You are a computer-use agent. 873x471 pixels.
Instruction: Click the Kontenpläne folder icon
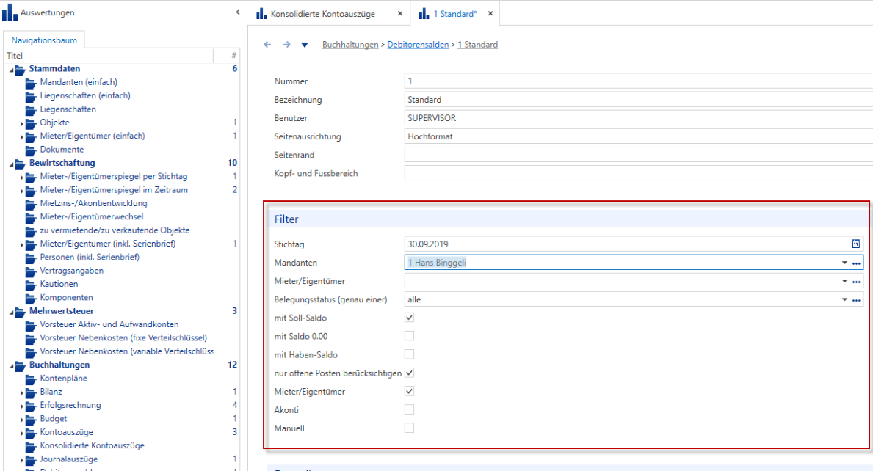pos(31,379)
